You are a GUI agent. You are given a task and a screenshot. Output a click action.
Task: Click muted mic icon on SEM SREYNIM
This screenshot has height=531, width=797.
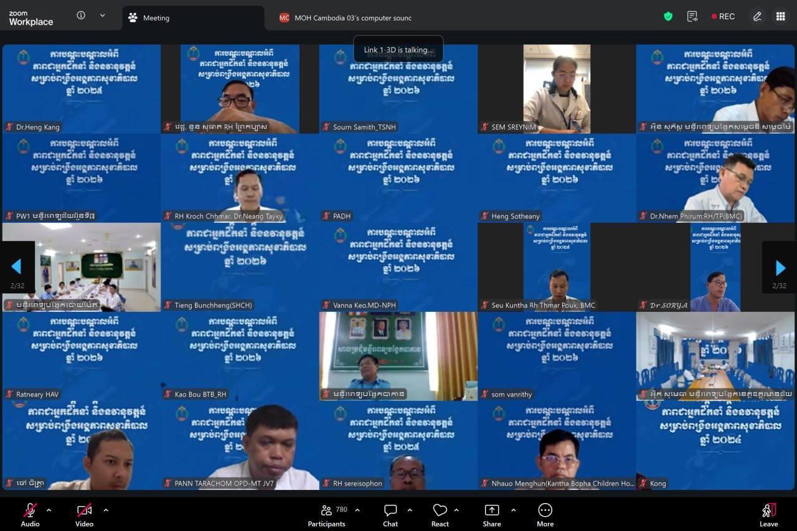point(485,127)
